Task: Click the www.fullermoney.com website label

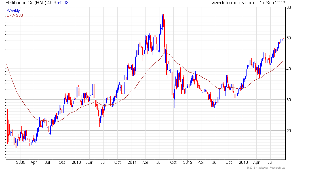Action: click(233, 3)
